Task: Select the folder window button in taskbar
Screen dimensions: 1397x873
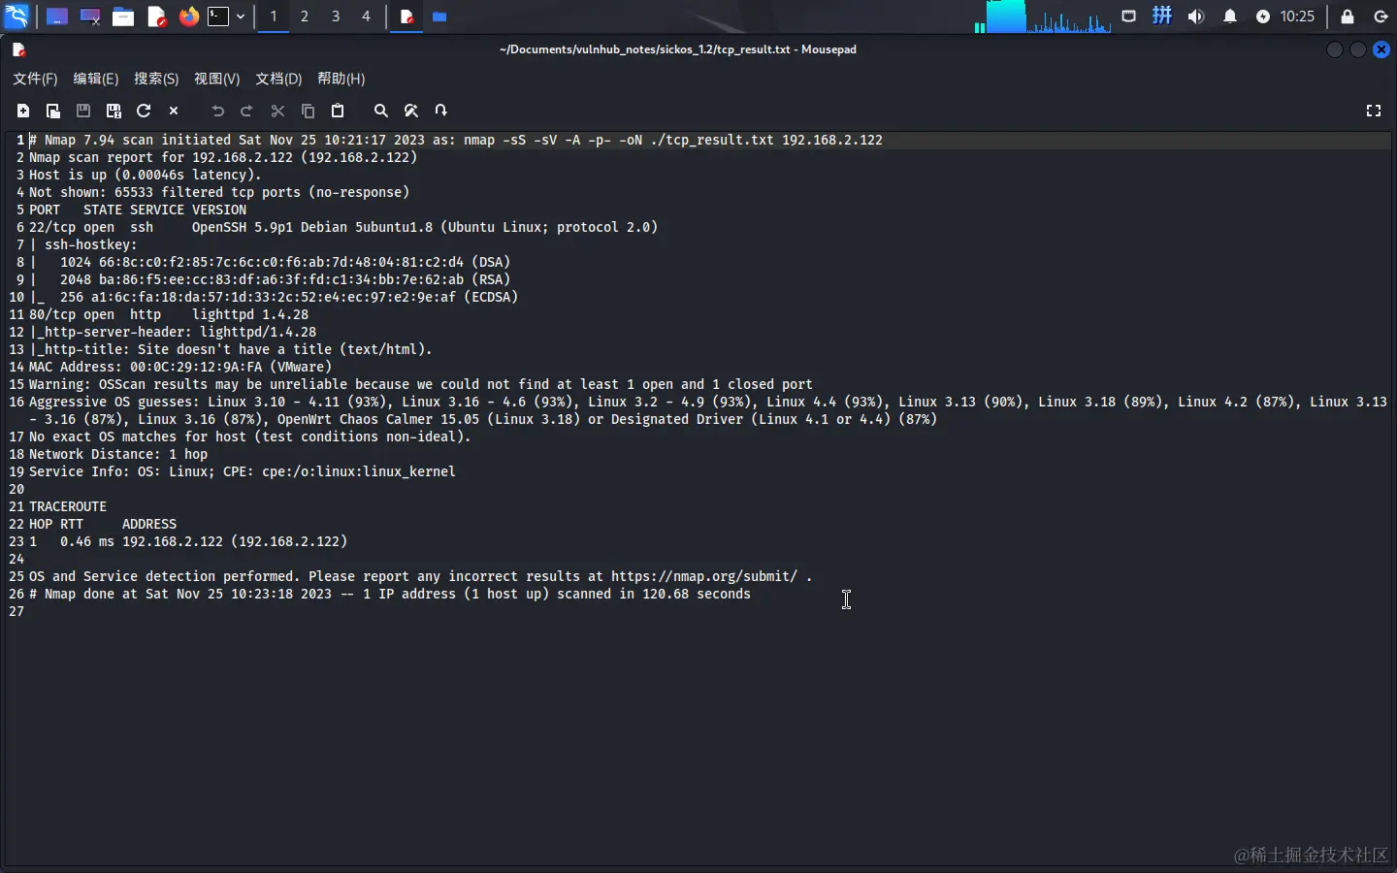Action: tap(439, 16)
